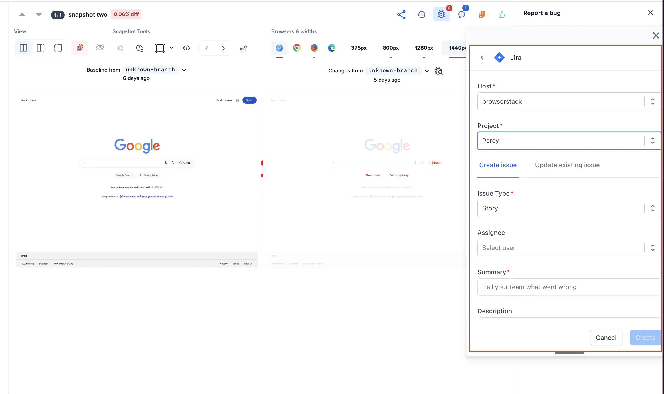Hide diffs using the crossed eye icon
The width and height of the screenshot is (664, 394).
[100, 48]
